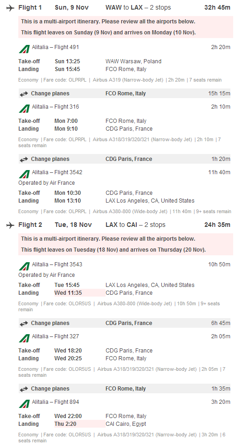The image size is (240, 446).
Task: Click the Alitalia logo beside Flight 316
Action: click(x=24, y=108)
